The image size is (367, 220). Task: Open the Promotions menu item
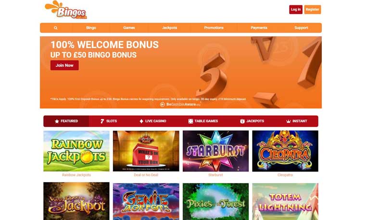click(x=214, y=28)
